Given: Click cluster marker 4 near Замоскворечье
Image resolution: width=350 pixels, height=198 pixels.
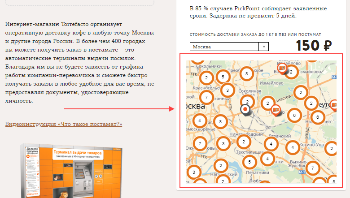Looking at the screenshot, I should (199, 121).
